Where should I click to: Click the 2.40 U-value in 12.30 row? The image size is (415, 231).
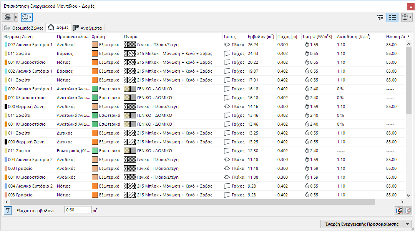click(314, 151)
